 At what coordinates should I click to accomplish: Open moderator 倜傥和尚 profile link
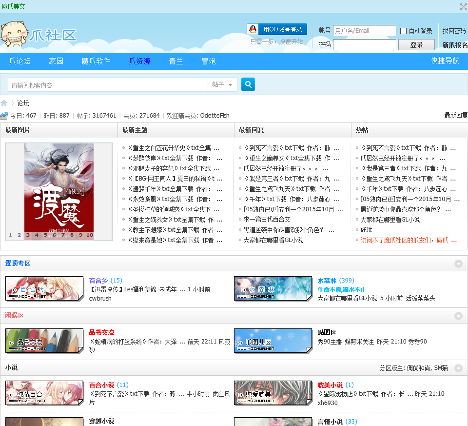[x=419, y=368]
